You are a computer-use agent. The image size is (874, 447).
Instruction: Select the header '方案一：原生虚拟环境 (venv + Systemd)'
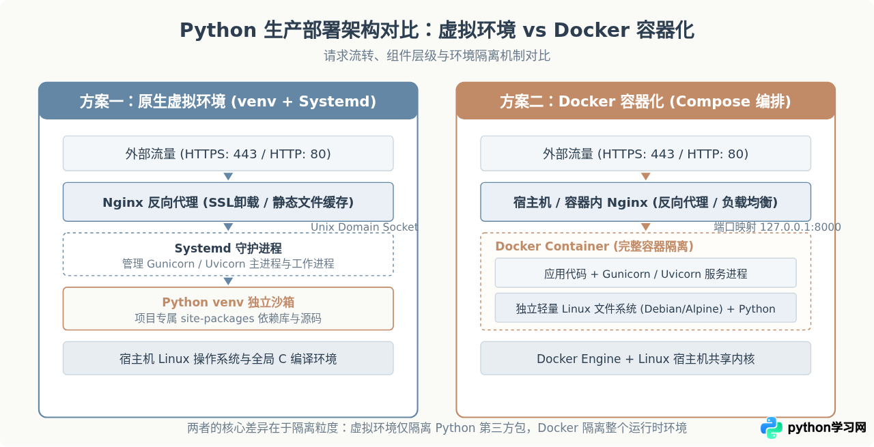click(x=228, y=102)
